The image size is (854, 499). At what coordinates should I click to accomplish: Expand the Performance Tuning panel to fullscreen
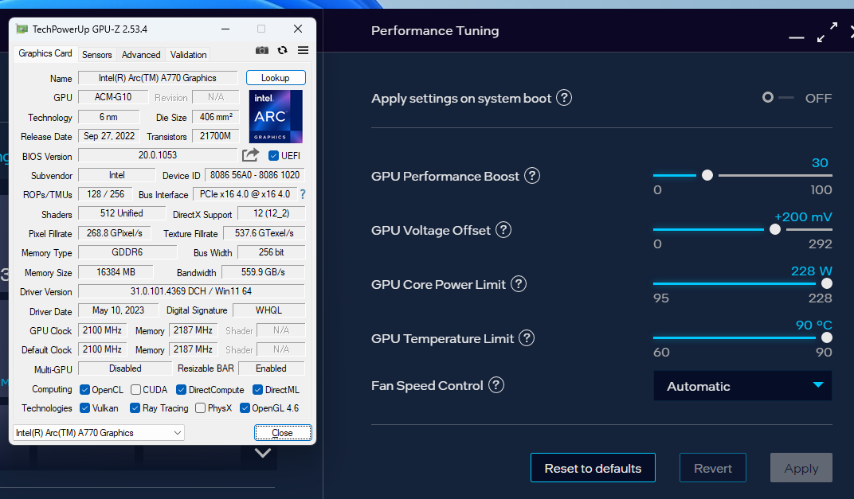coord(827,32)
